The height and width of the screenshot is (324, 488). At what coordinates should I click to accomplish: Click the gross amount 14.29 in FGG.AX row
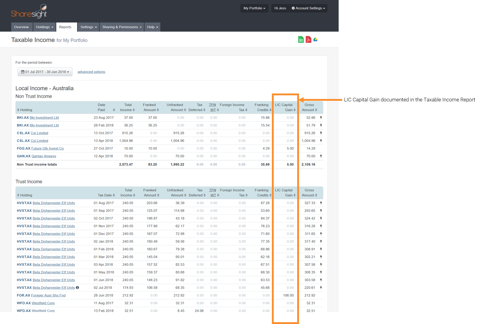(x=311, y=149)
